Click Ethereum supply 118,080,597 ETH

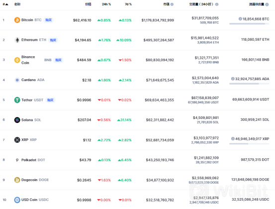(x=255, y=39)
